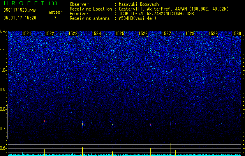Click the 1525 time marker
Image resolution: width=245 pixels, height=156 pixels.
click(120, 34)
